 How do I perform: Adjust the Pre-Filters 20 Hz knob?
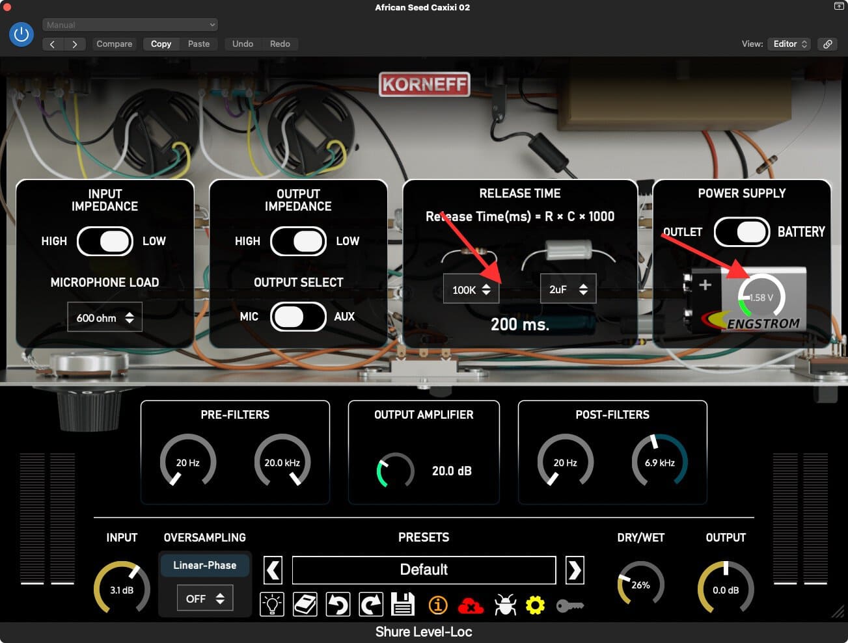click(x=188, y=462)
